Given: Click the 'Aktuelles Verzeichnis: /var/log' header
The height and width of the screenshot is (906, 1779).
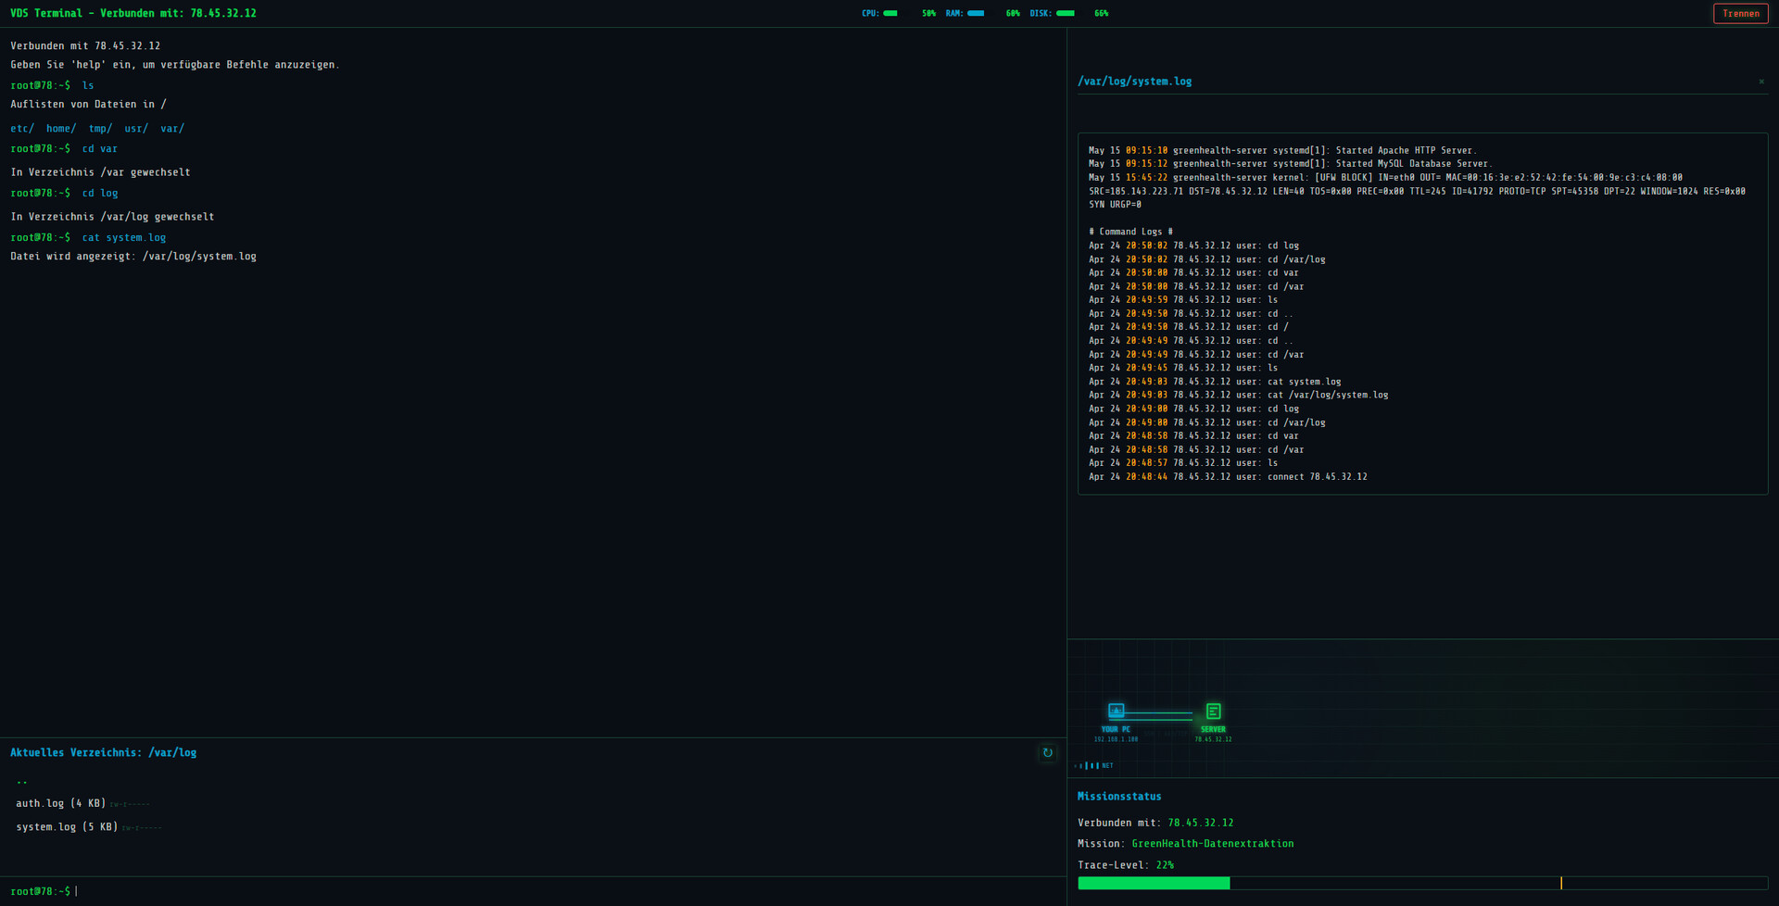Looking at the screenshot, I should 104,753.
